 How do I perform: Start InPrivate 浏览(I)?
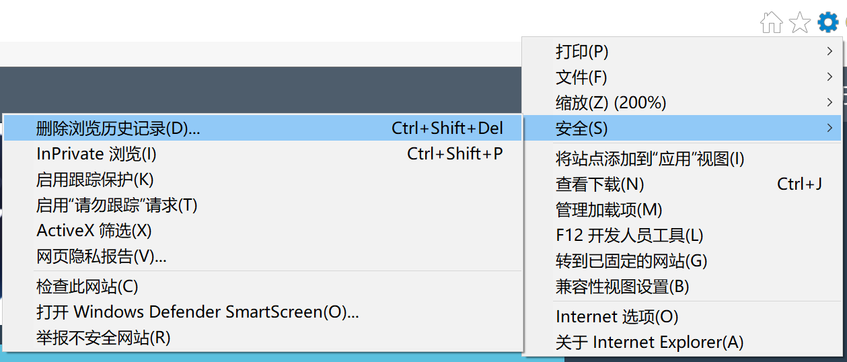click(263, 153)
